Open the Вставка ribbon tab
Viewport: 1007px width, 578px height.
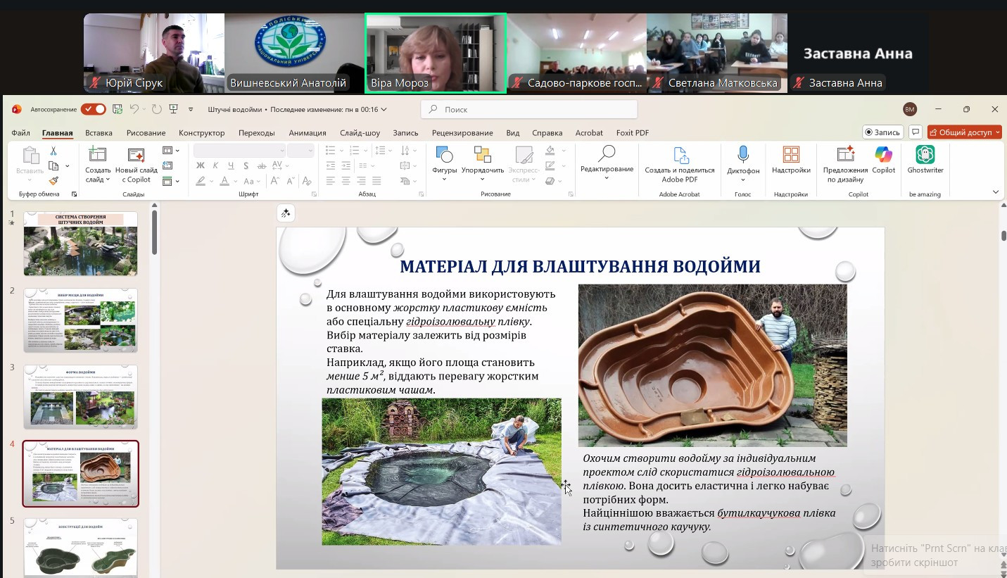click(x=99, y=133)
